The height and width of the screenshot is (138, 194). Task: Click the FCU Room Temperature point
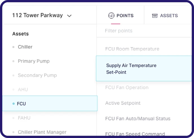pyautogui.click(x=132, y=49)
